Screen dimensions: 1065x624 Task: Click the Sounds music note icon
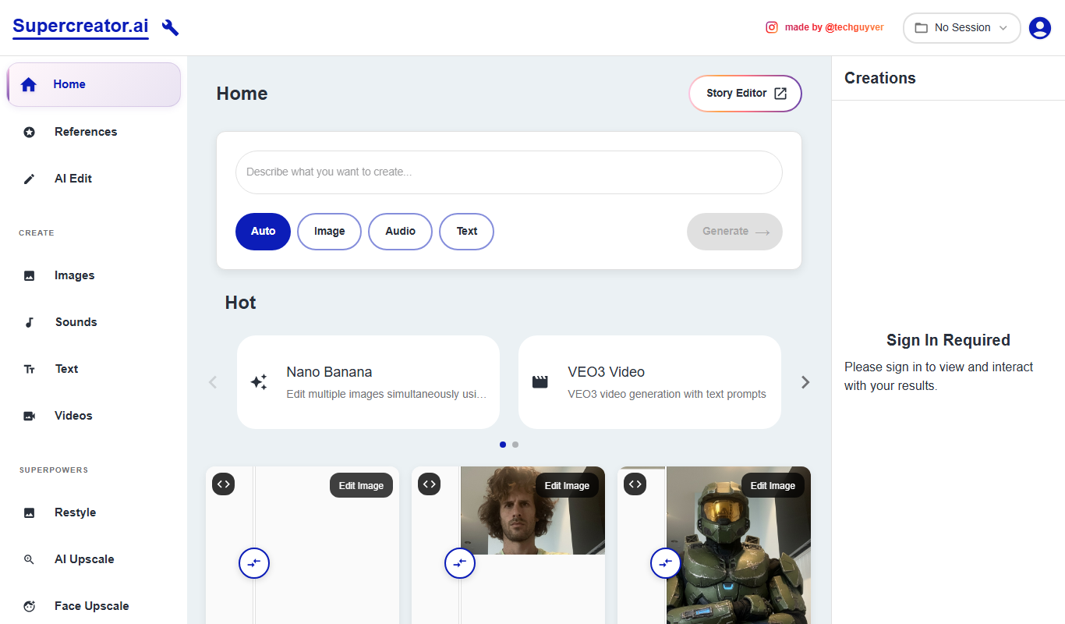(x=30, y=322)
